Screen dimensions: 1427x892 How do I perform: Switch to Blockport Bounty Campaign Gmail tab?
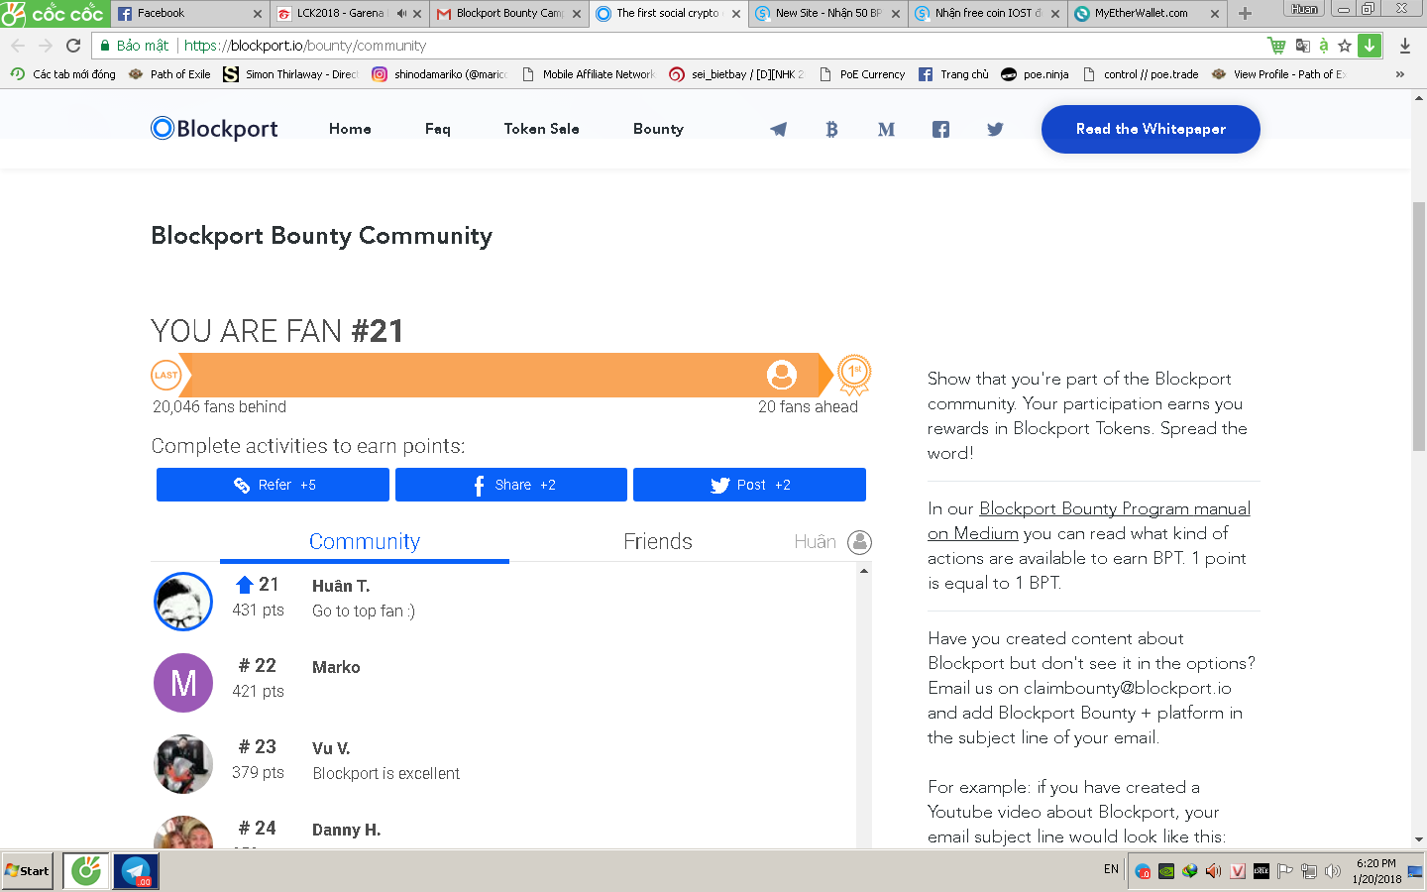pyautogui.click(x=509, y=14)
